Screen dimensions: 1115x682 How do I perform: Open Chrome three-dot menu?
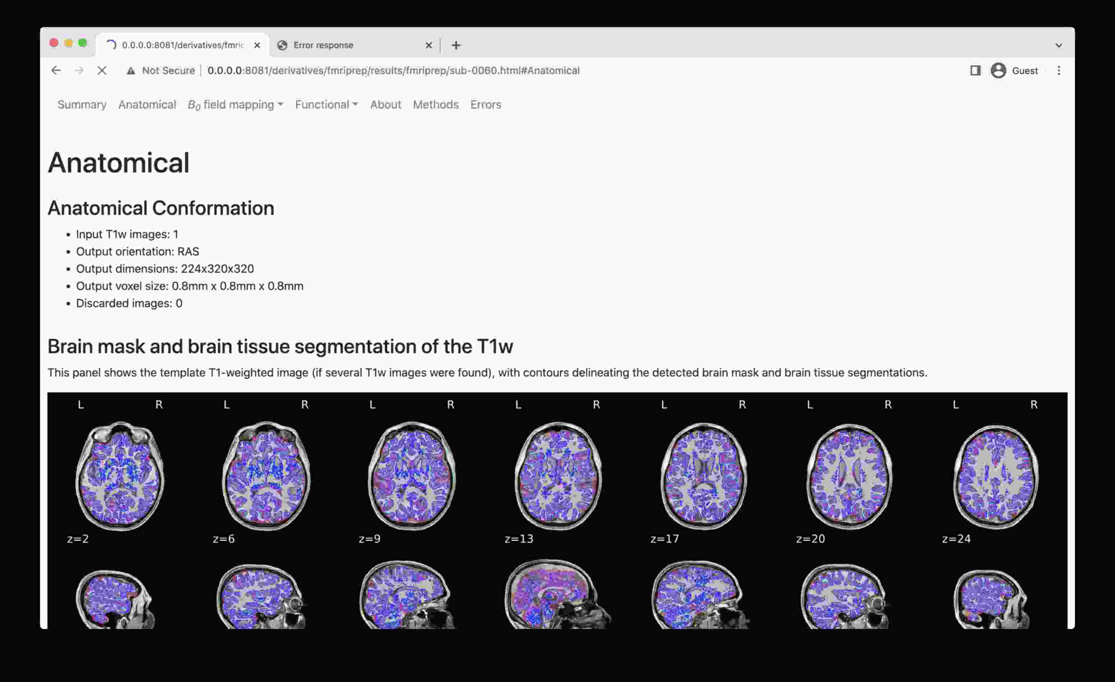pos(1059,70)
